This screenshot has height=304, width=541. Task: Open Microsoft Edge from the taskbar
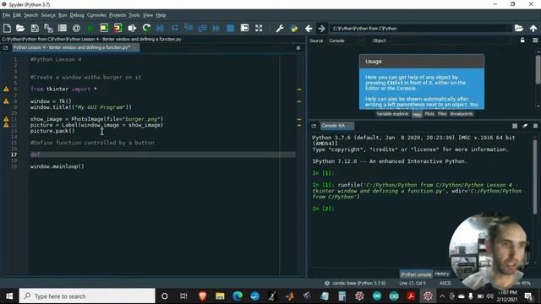pyautogui.click(x=238, y=296)
